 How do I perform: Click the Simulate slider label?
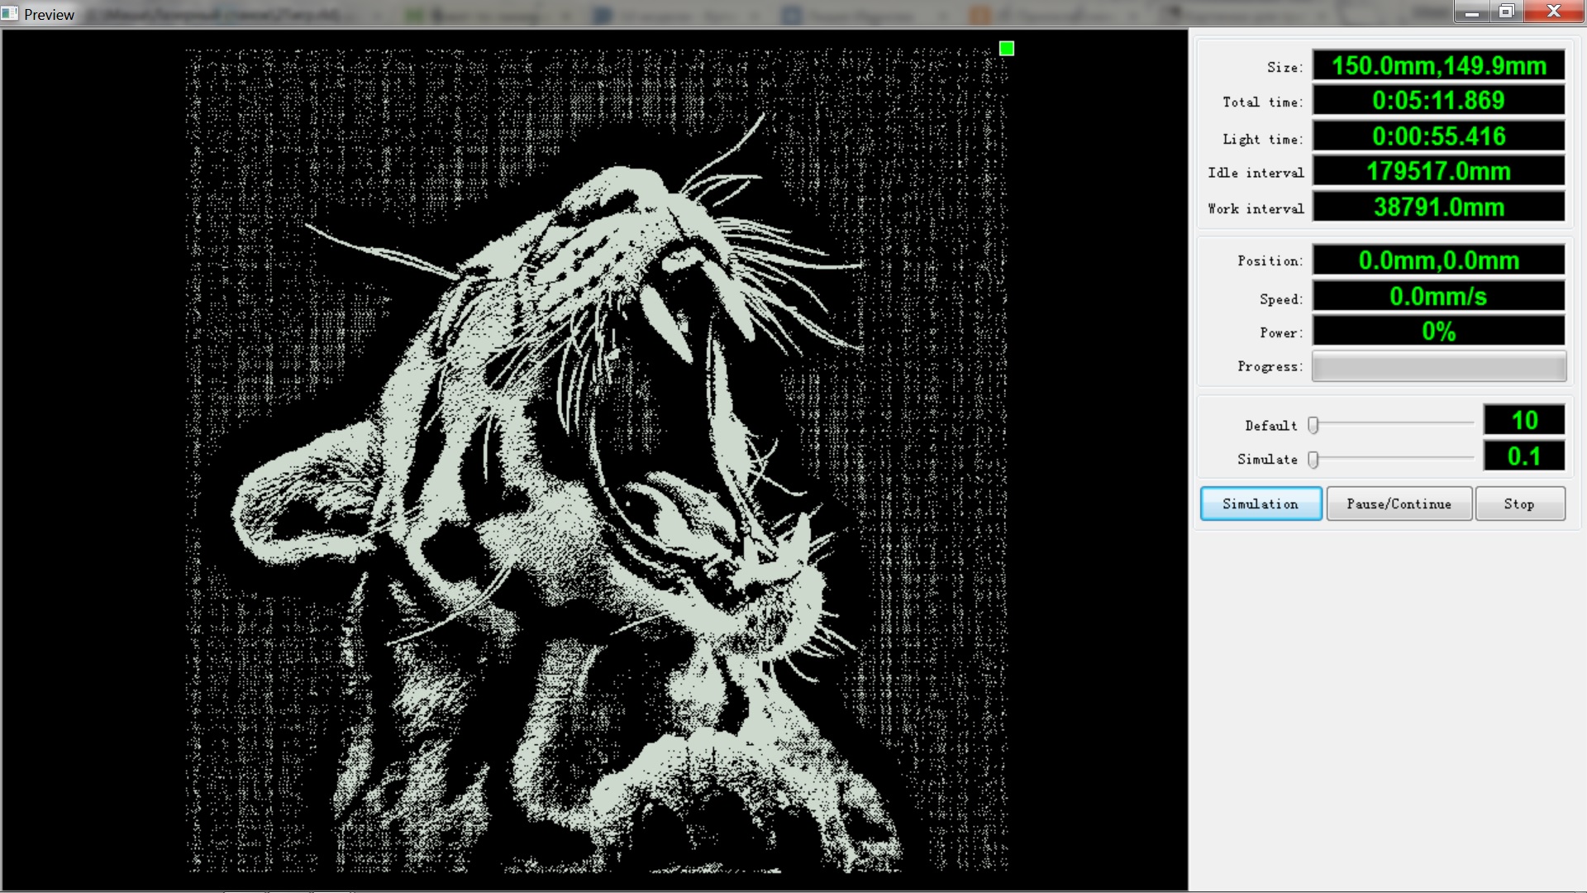(x=1267, y=460)
